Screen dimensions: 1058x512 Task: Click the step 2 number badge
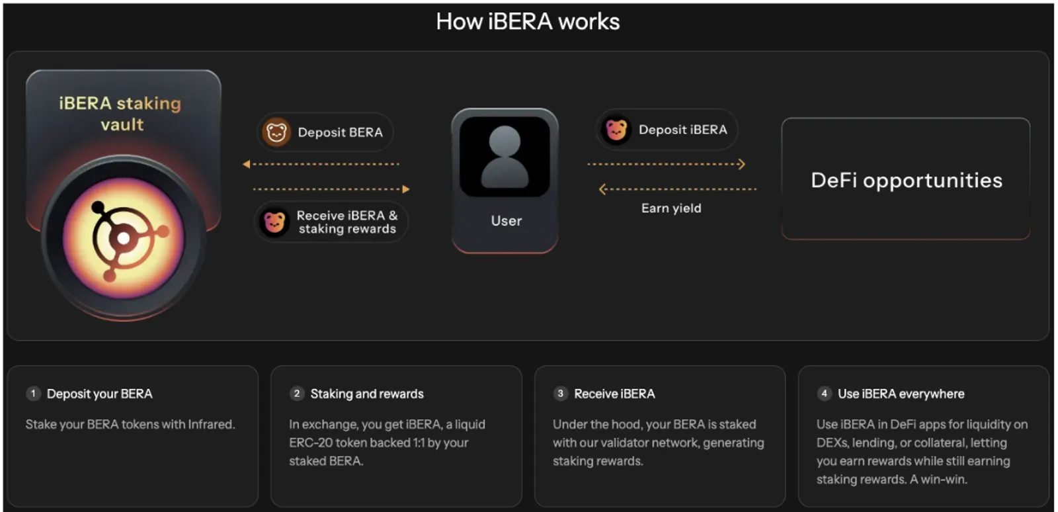(297, 394)
